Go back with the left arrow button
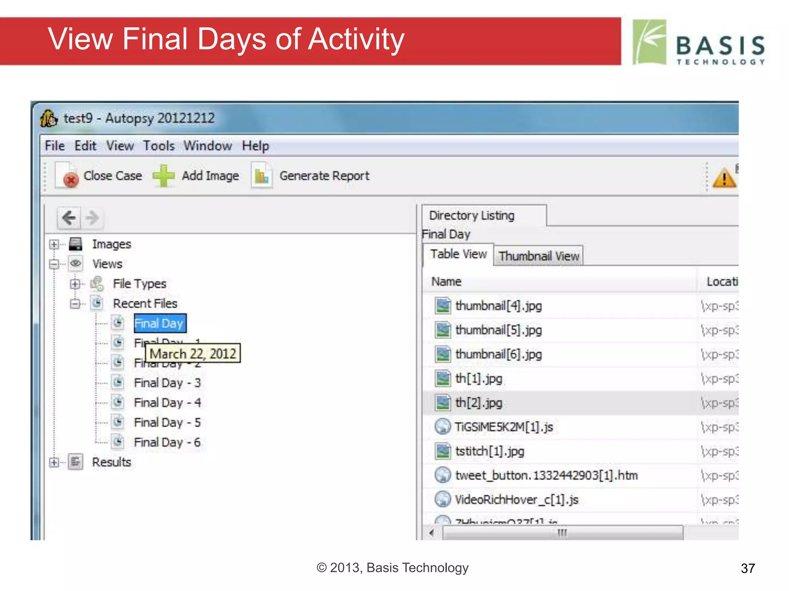The width and height of the screenshot is (789, 591). point(69,218)
